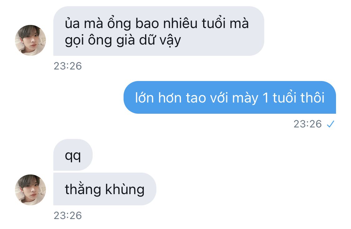This screenshot has width=351, height=229.
Task: Click the 23:26 timestamp under the first message
Action: point(68,66)
